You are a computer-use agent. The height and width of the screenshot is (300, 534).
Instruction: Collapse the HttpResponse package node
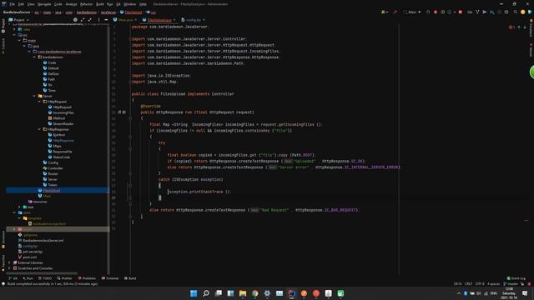click(39, 129)
